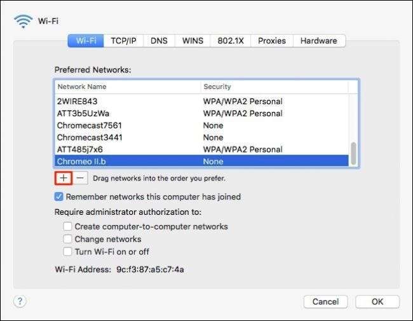Switch to the Hardware tab
The image size is (413, 321).
tap(318, 41)
